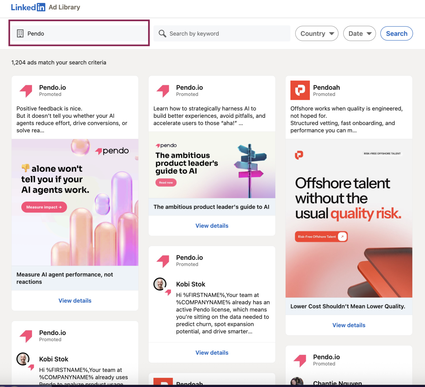View details of Kobi Stok 'active Pendo license' ad

point(212,352)
